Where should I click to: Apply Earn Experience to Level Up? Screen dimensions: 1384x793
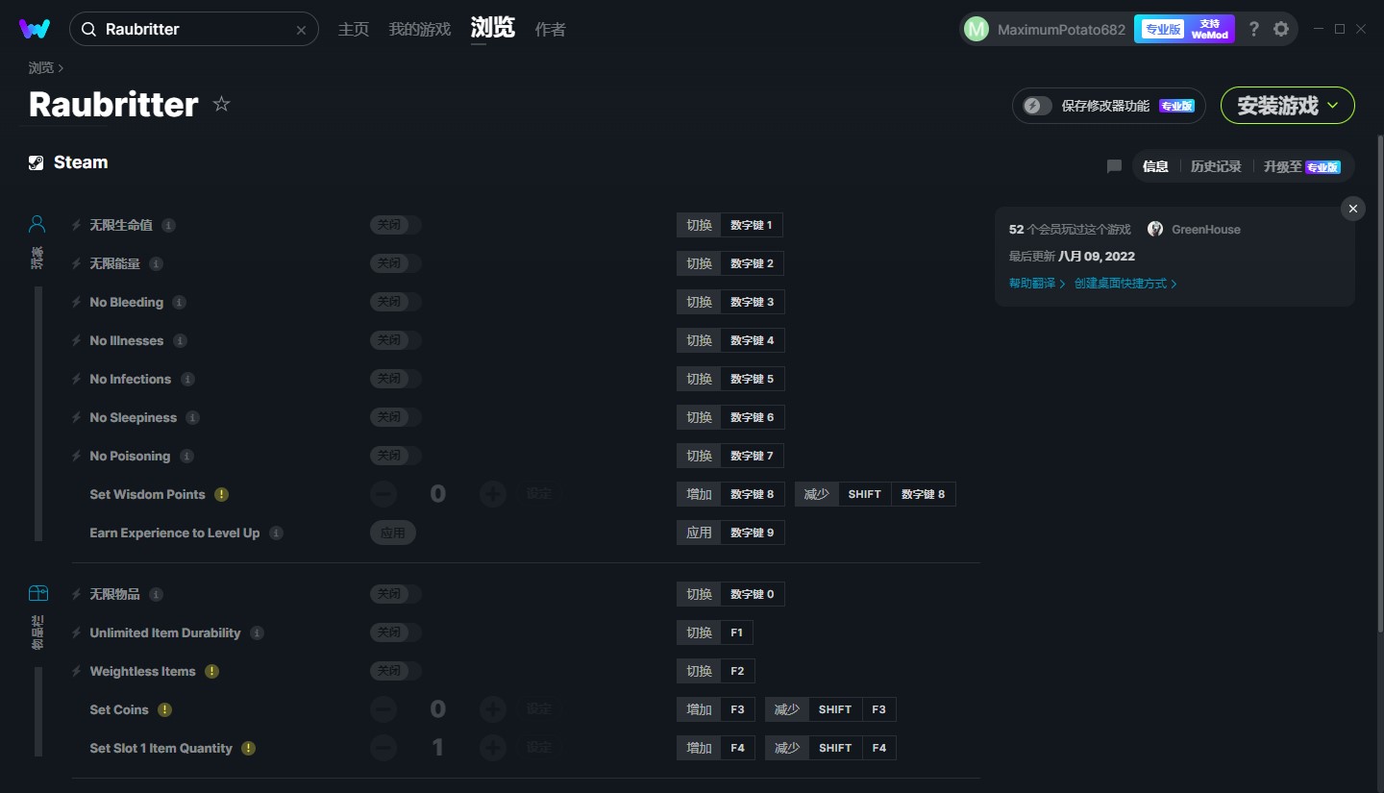[x=393, y=533]
